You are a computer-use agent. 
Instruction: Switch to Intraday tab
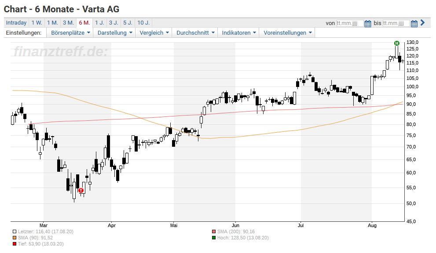(x=16, y=23)
